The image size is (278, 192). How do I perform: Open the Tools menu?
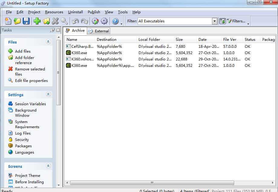123,12
